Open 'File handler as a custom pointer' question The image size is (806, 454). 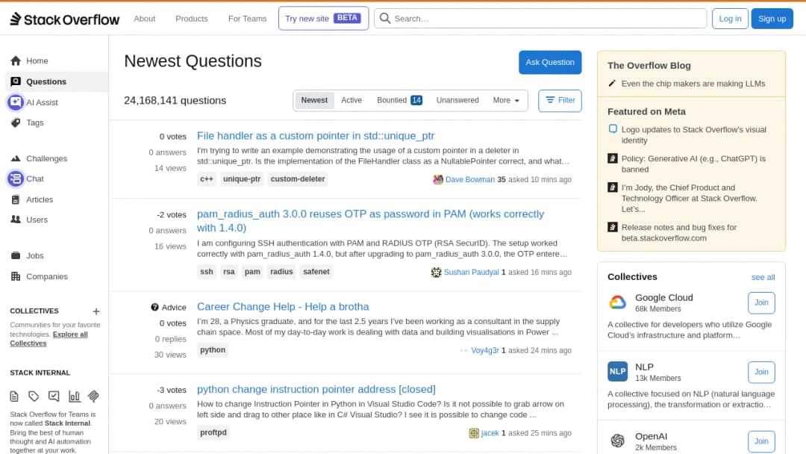316,136
